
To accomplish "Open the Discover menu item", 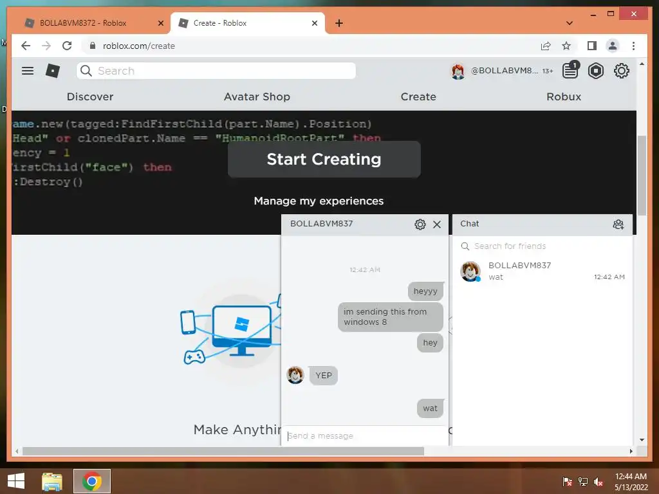I will click(90, 96).
